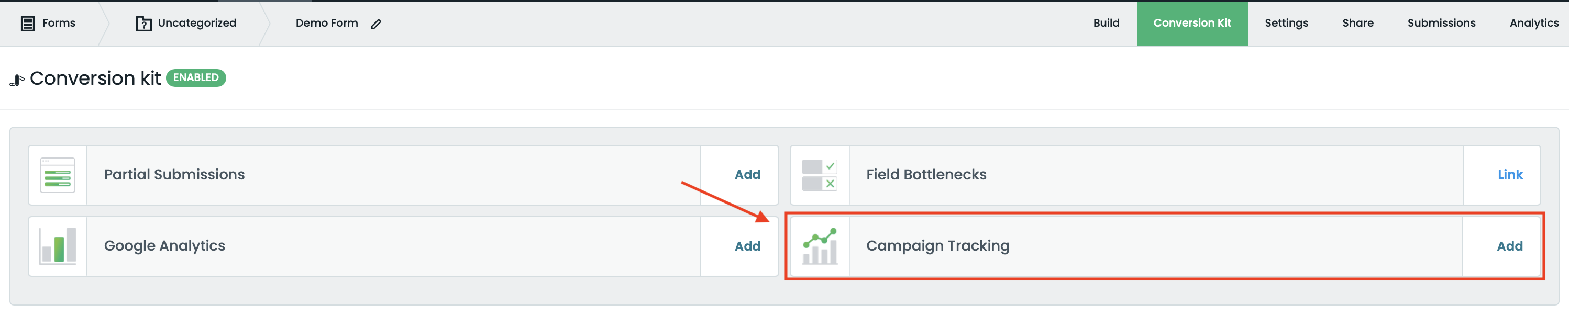Add the Partial Submissions feature
Image resolution: width=1569 pixels, height=316 pixels.
pyautogui.click(x=747, y=175)
